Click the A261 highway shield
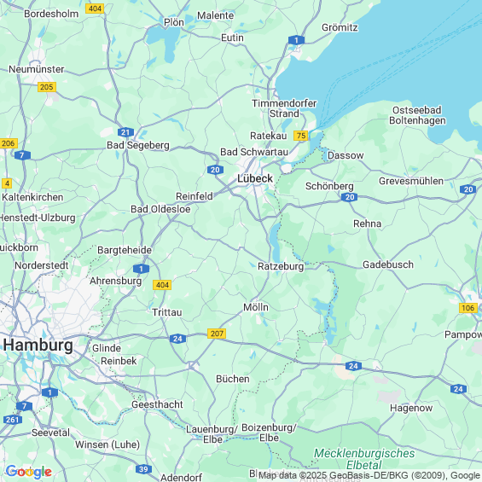The width and height of the screenshot is (482, 482). pos(13,420)
